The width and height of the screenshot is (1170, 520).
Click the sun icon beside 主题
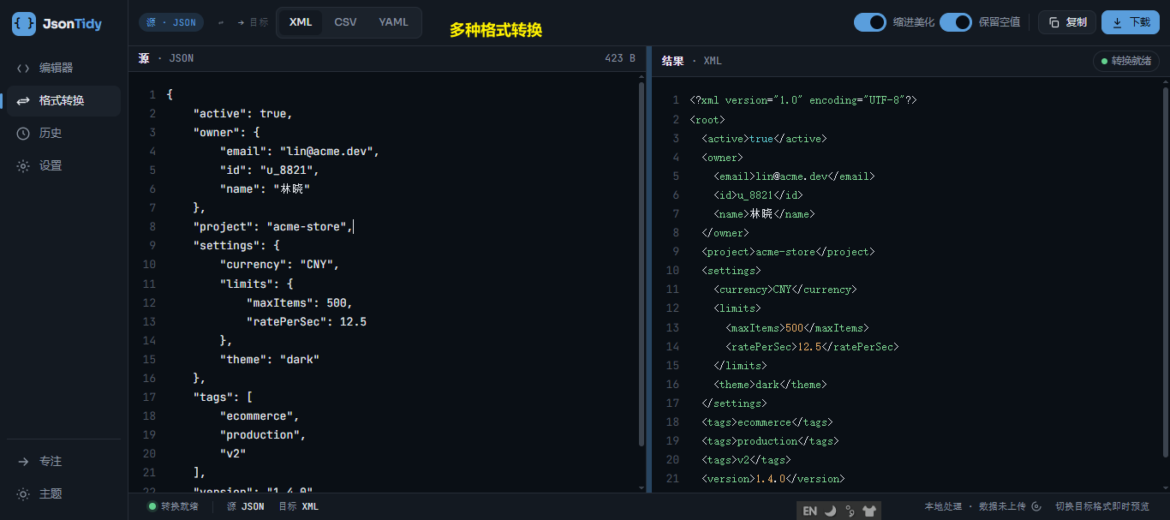tap(23, 494)
